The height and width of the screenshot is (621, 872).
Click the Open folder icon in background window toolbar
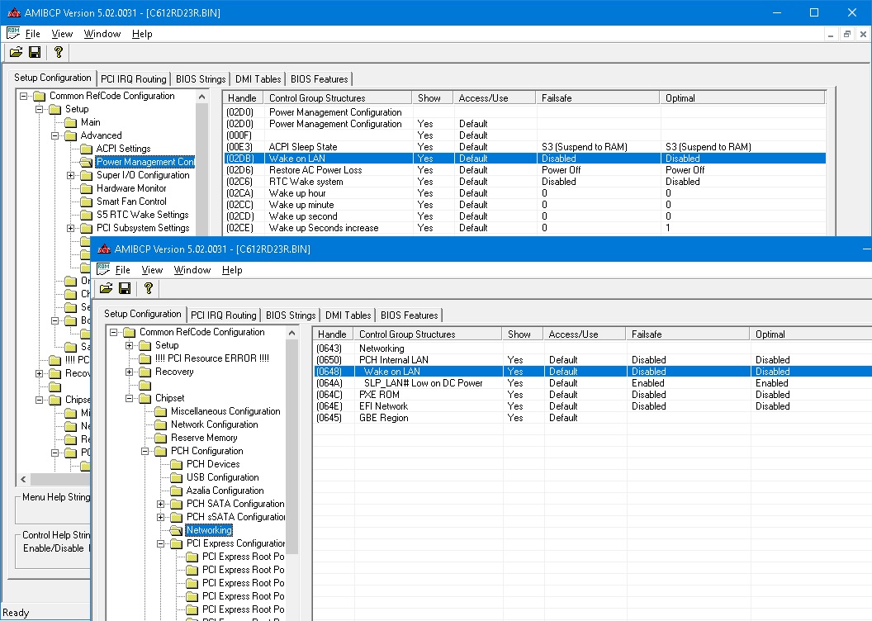[16, 52]
